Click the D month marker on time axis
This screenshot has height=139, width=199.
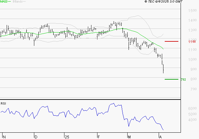(x=36, y=137)
